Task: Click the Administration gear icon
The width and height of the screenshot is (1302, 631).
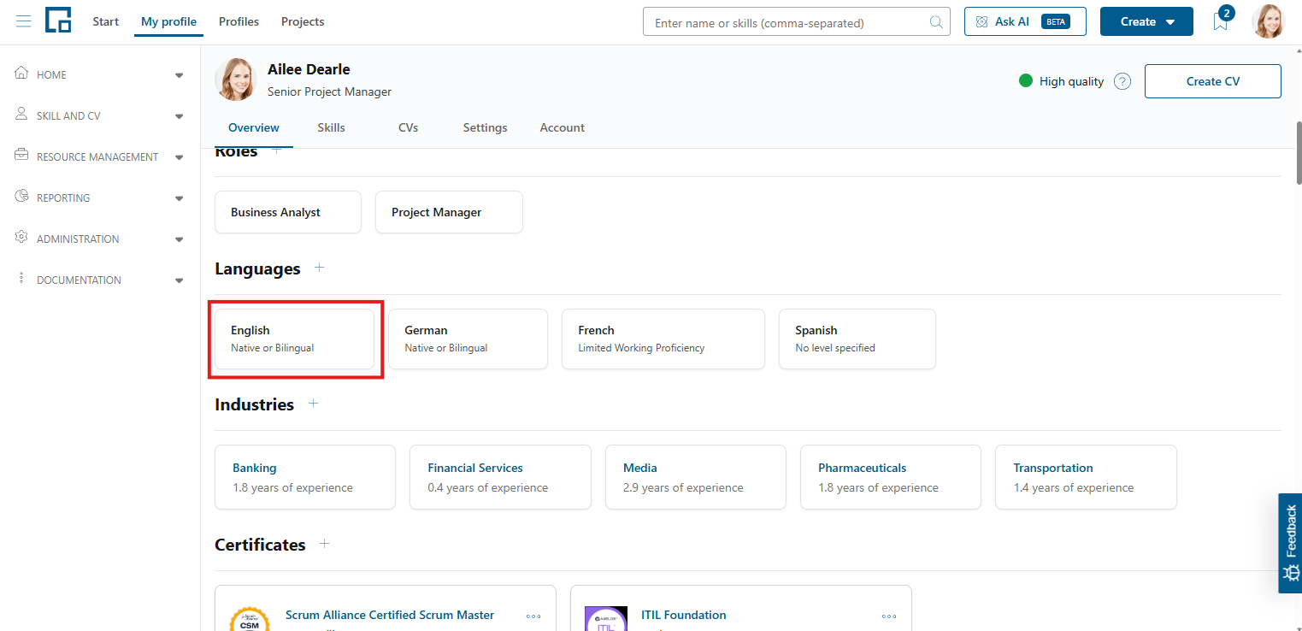Action: [x=22, y=238]
